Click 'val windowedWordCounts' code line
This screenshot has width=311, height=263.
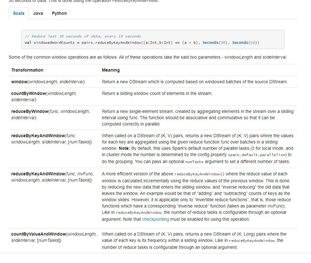(142, 43)
